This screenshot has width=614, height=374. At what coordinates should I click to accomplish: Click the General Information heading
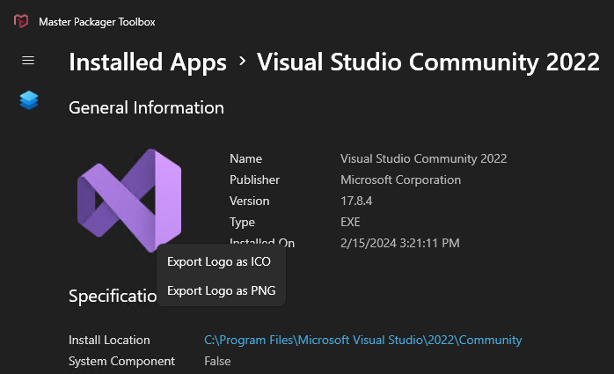point(146,107)
